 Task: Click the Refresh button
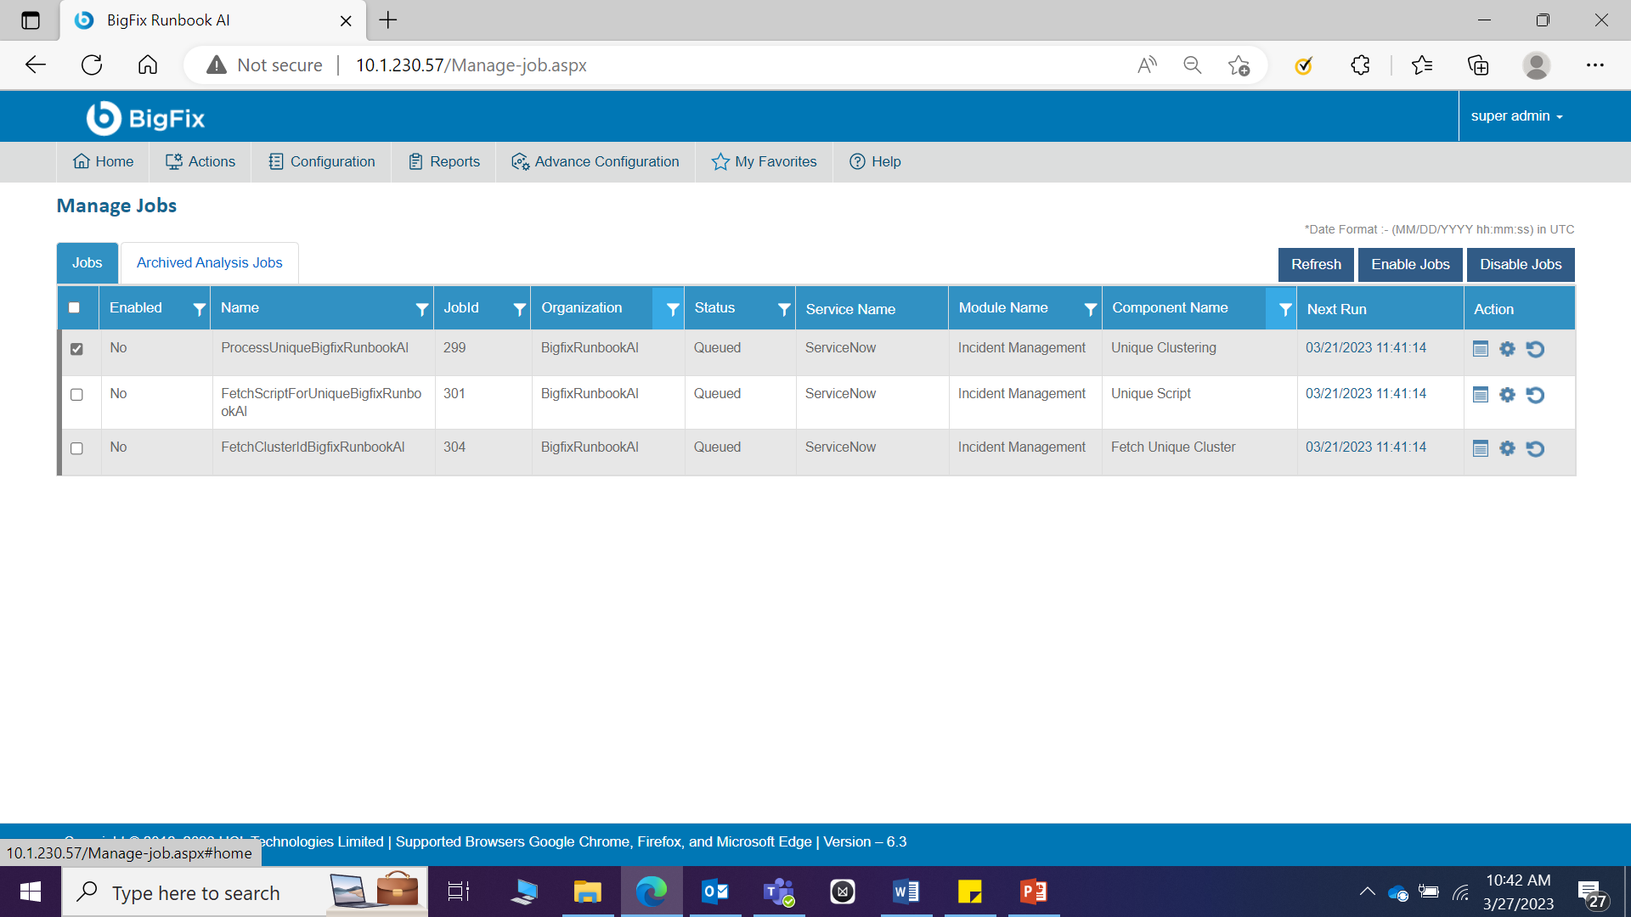[x=1316, y=265]
